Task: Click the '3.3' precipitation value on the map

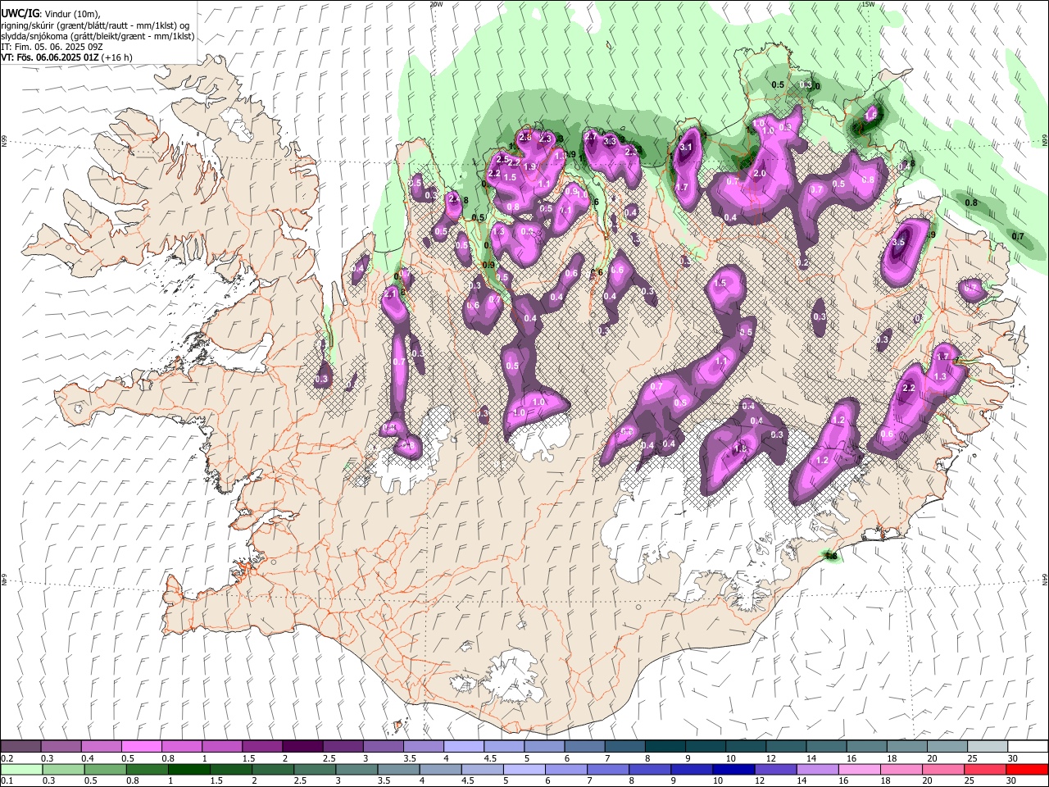Action: pos(610,141)
